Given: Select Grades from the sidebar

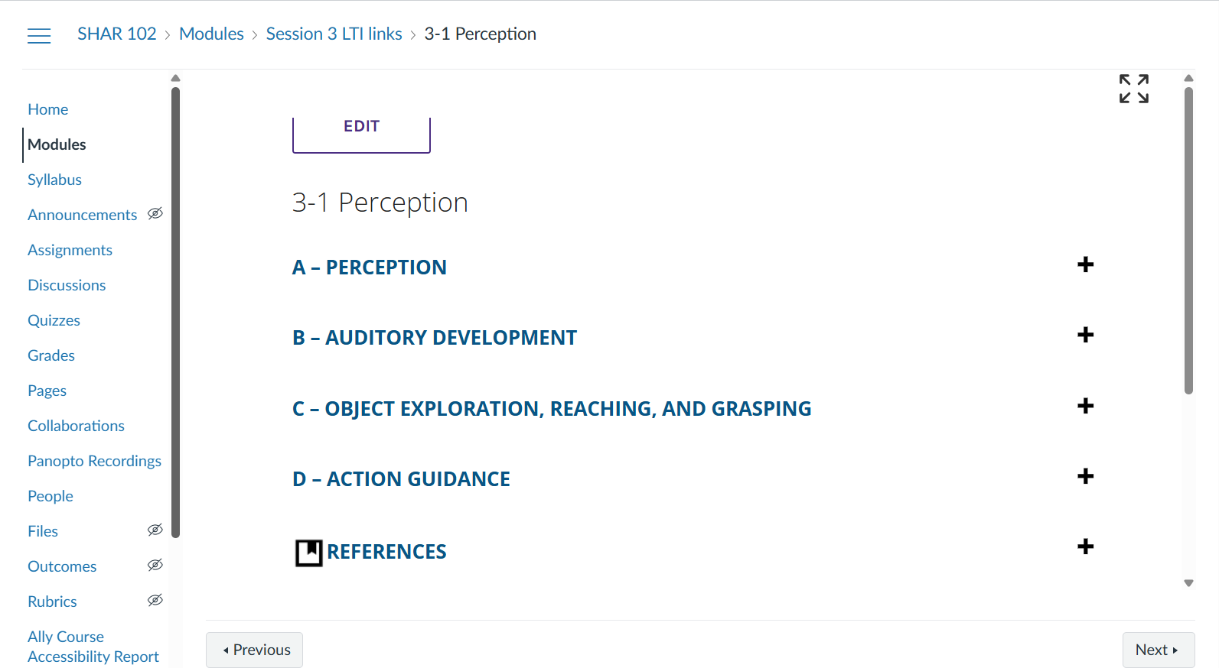Looking at the screenshot, I should pyautogui.click(x=51, y=355).
